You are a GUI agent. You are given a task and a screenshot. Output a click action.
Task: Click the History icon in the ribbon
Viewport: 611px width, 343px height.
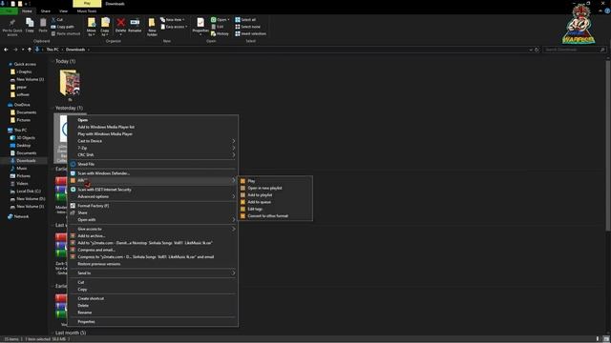pyautogui.click(x=214, y=34)
